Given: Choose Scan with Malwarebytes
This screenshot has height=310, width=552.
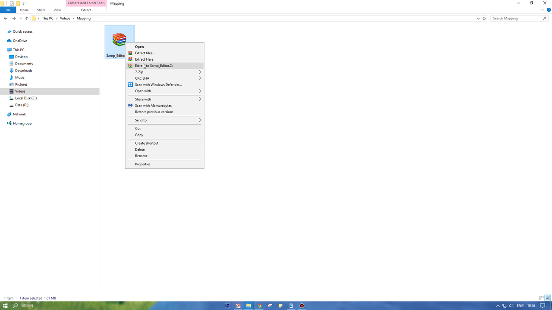Looking at the screenshot, I should point(164,105).
